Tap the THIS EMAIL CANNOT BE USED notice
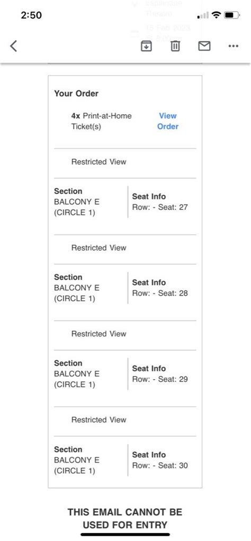 click(125, 518)
